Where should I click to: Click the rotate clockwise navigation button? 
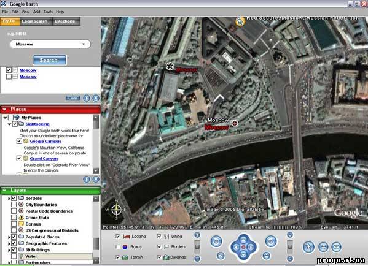(x=271, y=241)
